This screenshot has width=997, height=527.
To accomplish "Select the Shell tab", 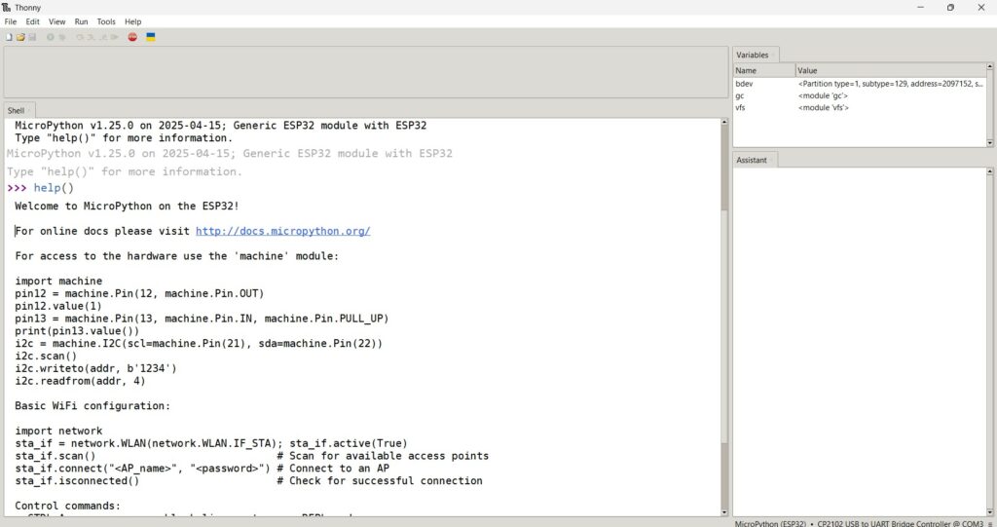I will [x=19, y=110].
